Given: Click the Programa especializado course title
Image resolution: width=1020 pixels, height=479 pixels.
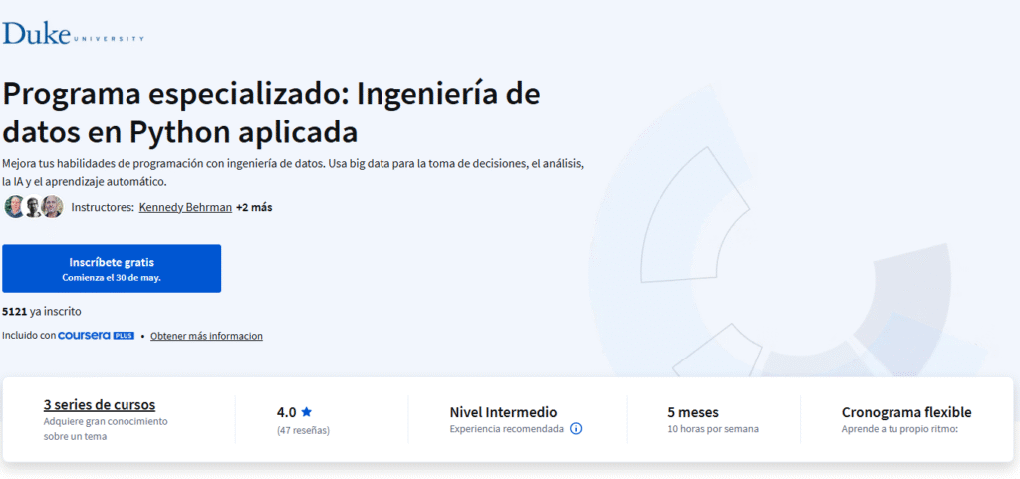Looking at the screenshot, I should (x=271, y=114).
